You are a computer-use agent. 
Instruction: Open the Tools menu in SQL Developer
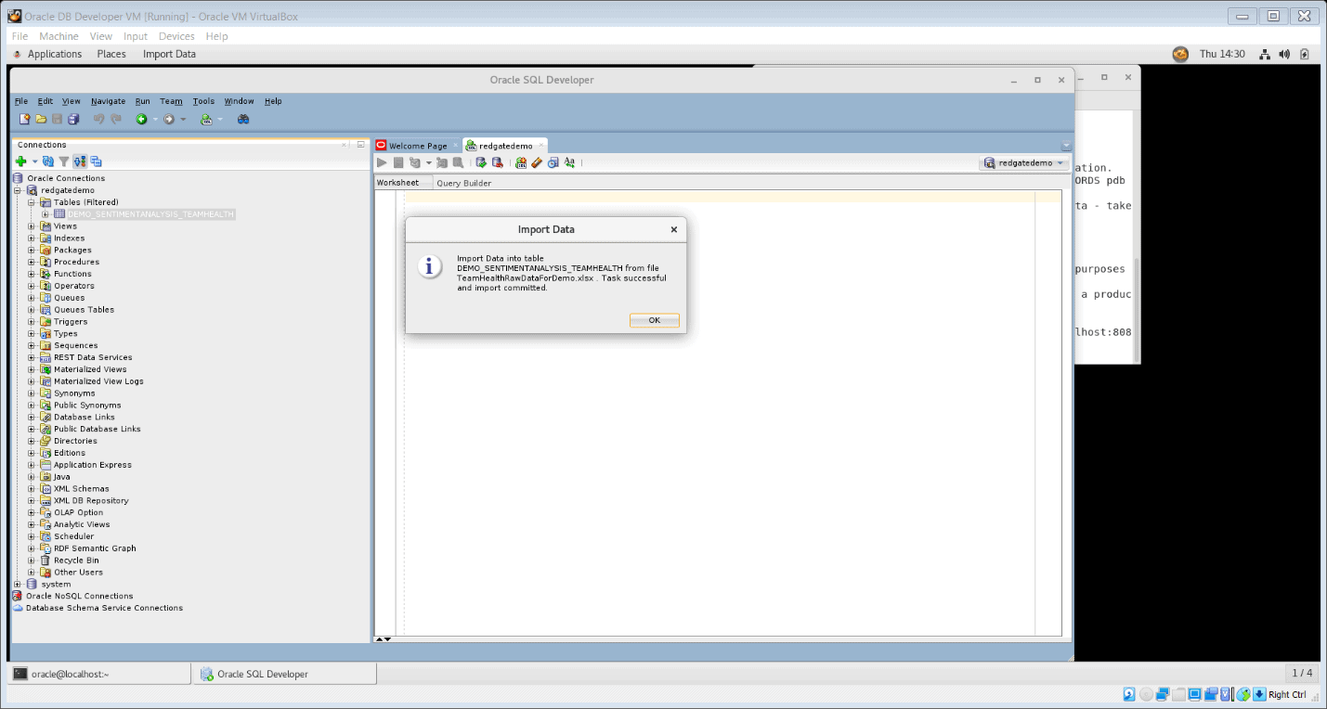tap(203, 101)
